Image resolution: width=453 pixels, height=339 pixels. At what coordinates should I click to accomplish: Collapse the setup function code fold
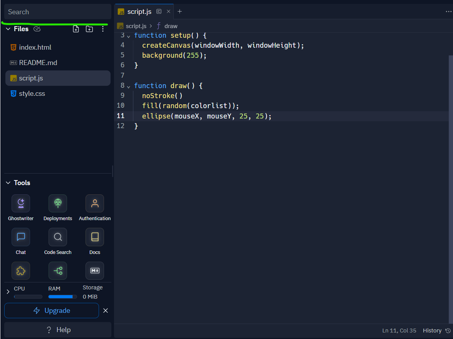pyautogui.click(x=128, y=35)
